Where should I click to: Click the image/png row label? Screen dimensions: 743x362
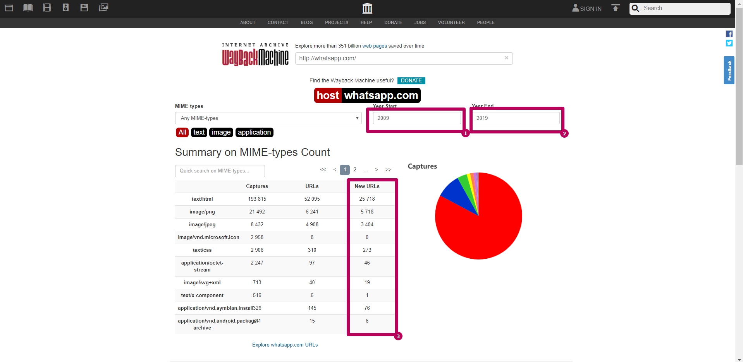[202, 212]
